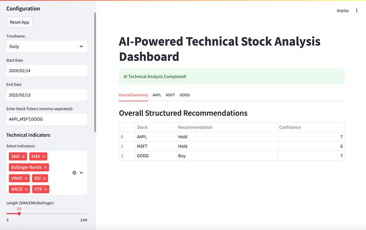Open the three-dot app menu
366x230 pixels.
[x=357, y=11]
